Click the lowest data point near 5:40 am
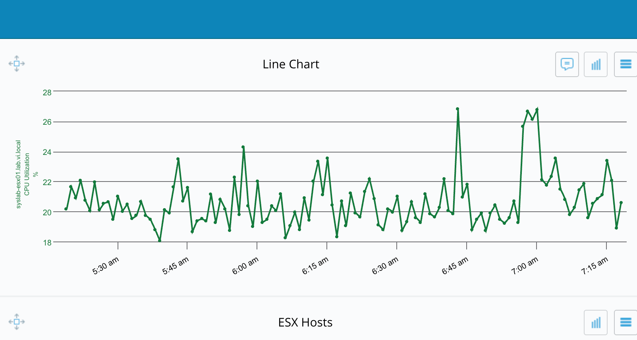Viewport: 637px width, 340px height. click(160, 240)
